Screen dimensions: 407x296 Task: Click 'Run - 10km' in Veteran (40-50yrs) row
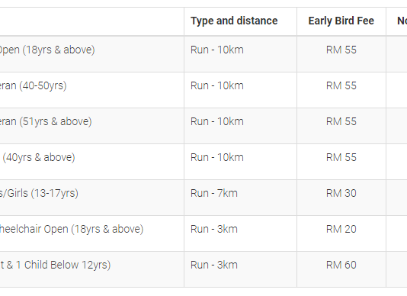(x=217, y=85)
